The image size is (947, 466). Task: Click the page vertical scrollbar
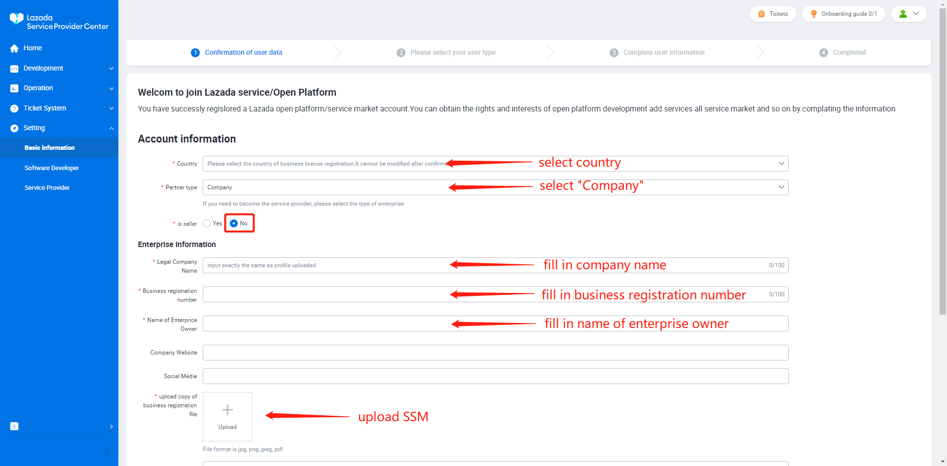[x=943, y=161]
